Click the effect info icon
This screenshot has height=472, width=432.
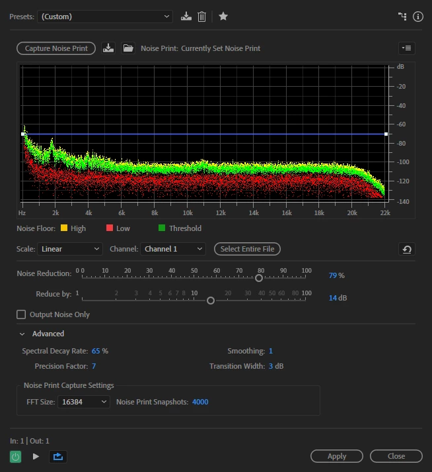418,17
